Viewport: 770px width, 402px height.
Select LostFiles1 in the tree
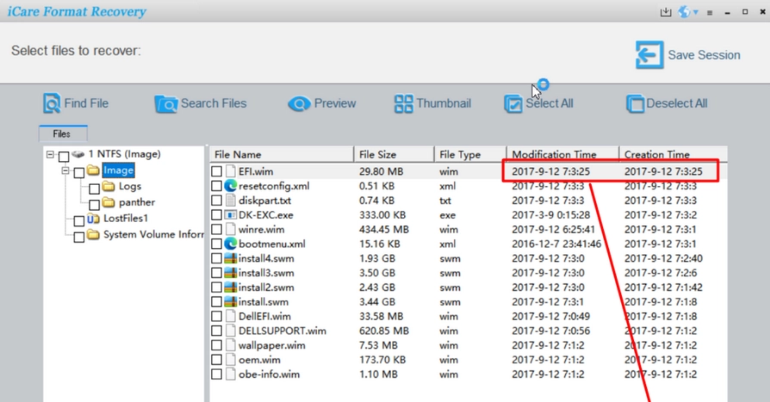126,219
